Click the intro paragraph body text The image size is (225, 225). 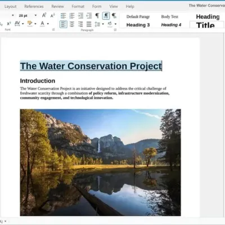[x=94, y=93]
